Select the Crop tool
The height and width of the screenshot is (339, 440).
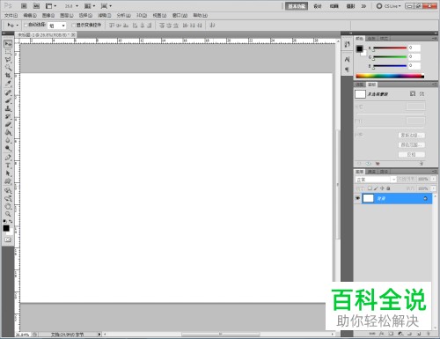click(x=8, y=76)
